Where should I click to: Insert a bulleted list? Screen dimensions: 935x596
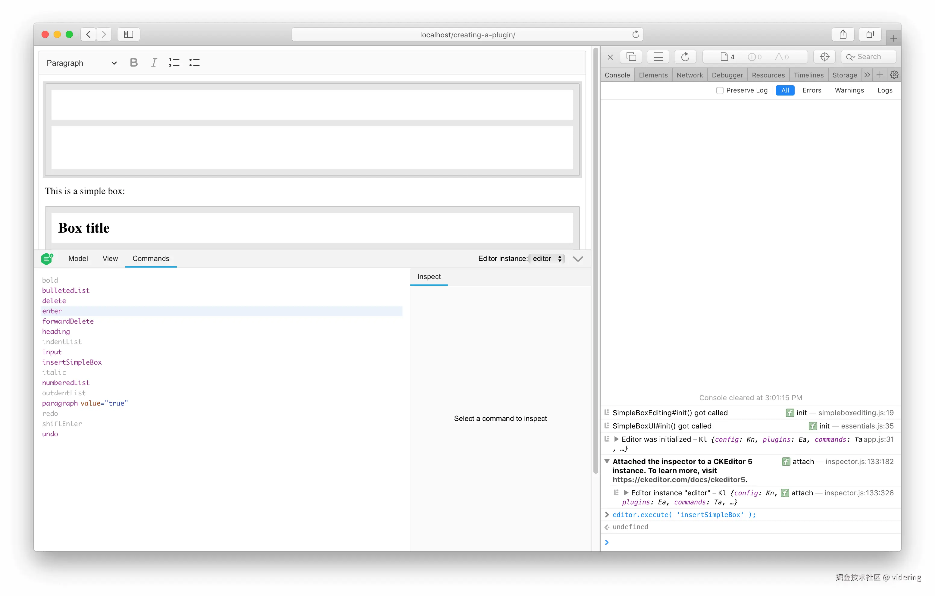tap(194, 63)
